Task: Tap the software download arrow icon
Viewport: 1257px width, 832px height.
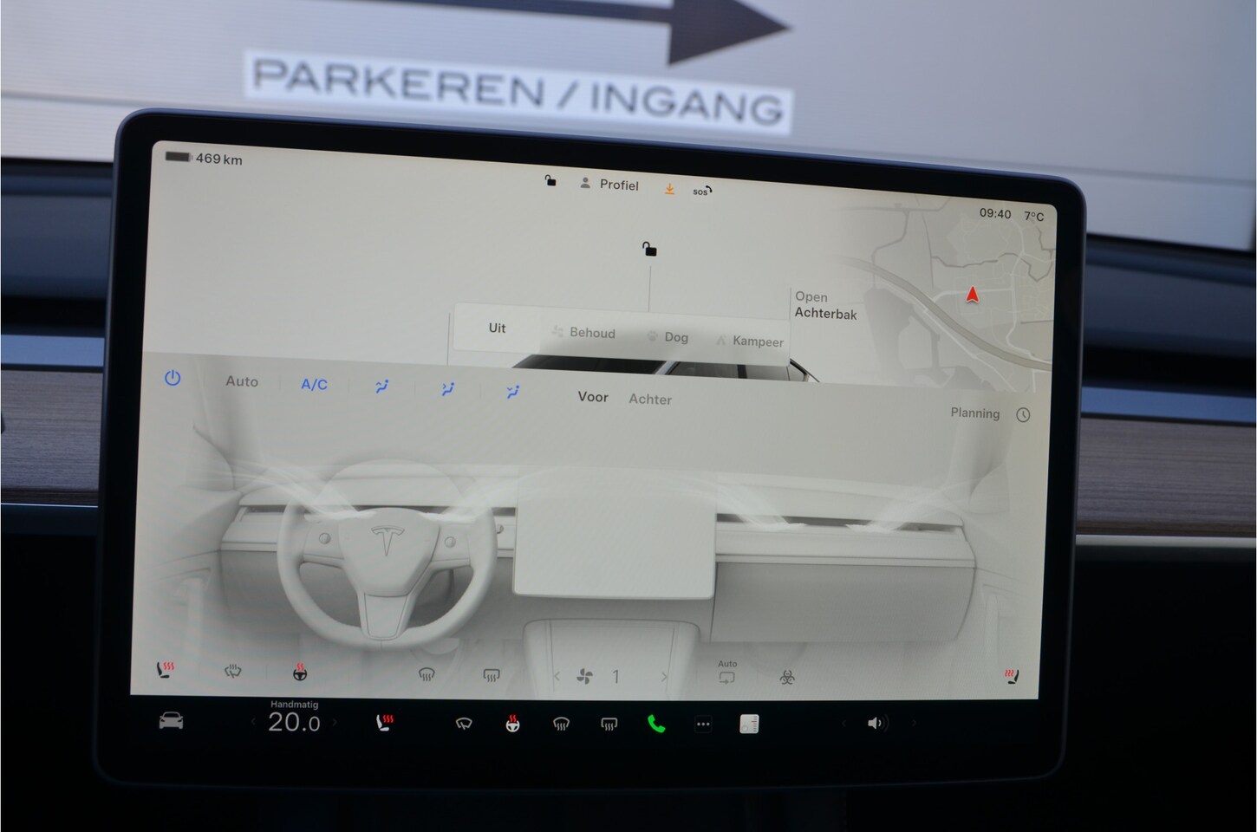Action: click(x=669, y=188)
